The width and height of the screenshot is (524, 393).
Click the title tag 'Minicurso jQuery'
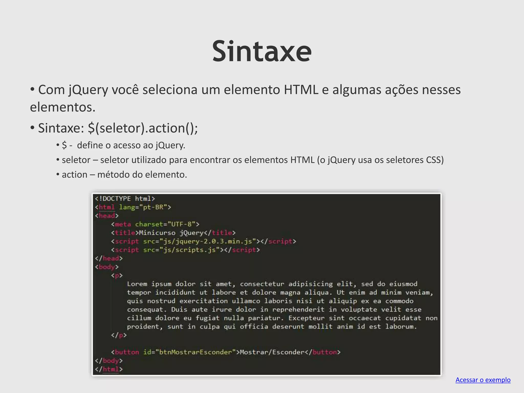[173, 233]
